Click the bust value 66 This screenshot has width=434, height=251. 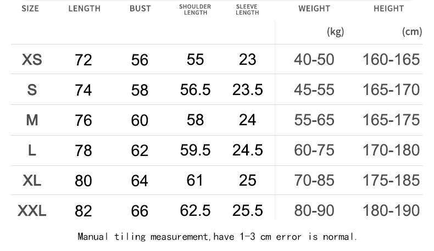point(140,211)
